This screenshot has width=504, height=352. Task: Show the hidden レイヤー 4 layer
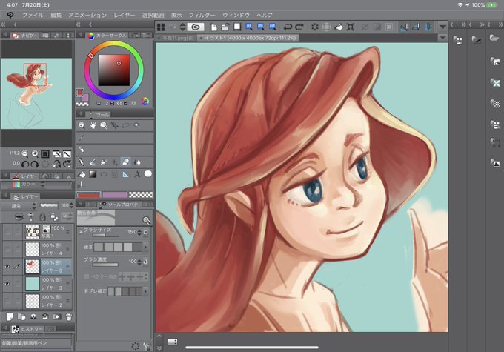pyautogui.click(x=7, y=249)
